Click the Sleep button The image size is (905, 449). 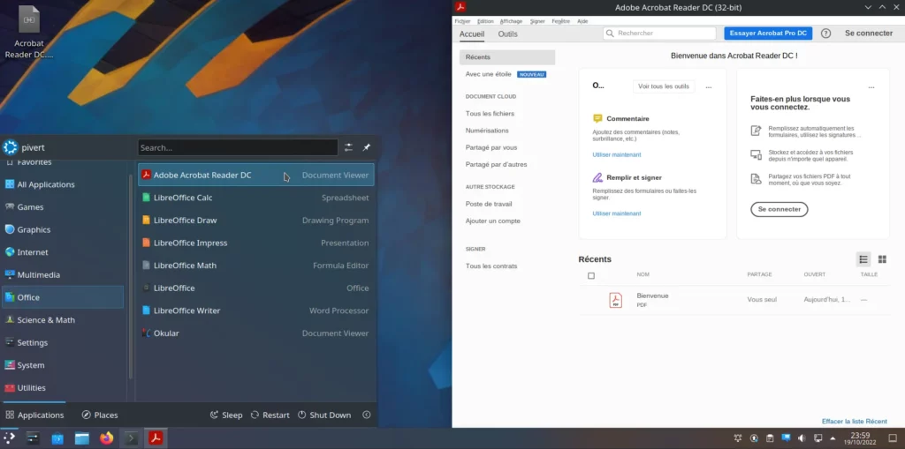point(225,415)
